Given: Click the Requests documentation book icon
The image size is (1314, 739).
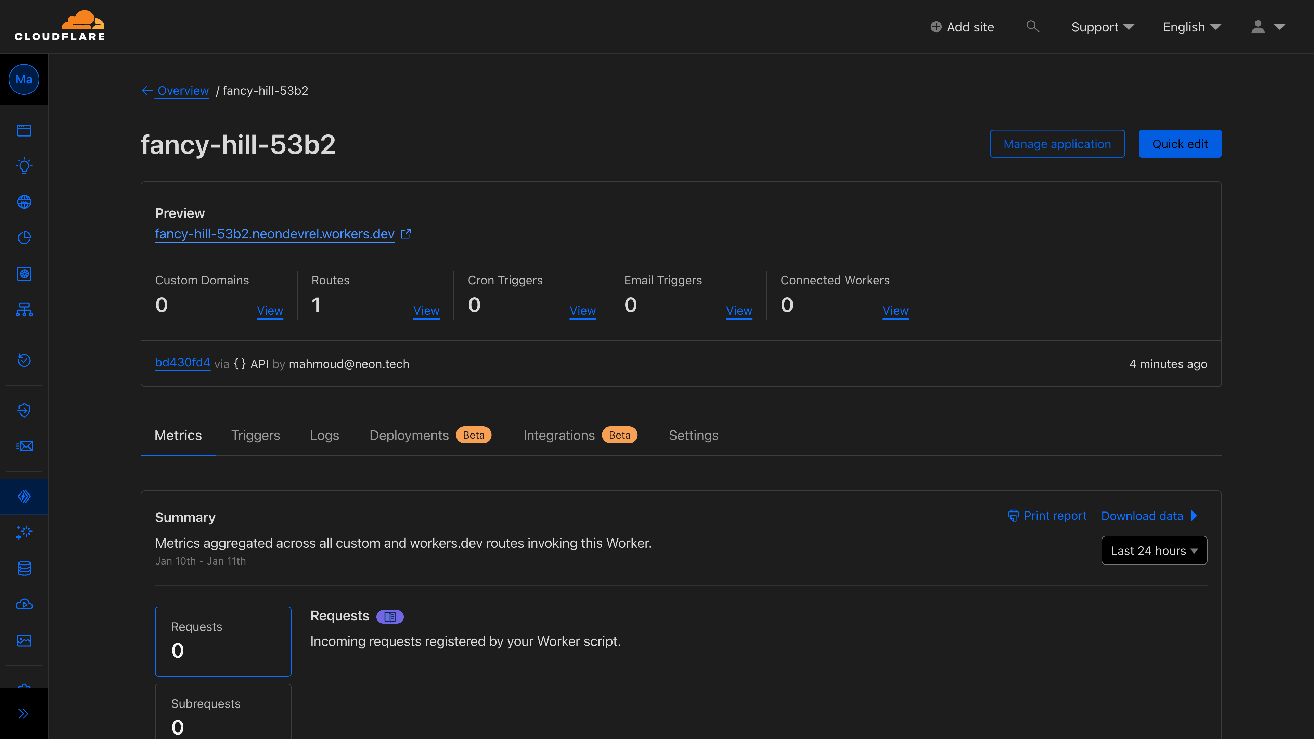Looking at the screenshot, I should [390, 617].
